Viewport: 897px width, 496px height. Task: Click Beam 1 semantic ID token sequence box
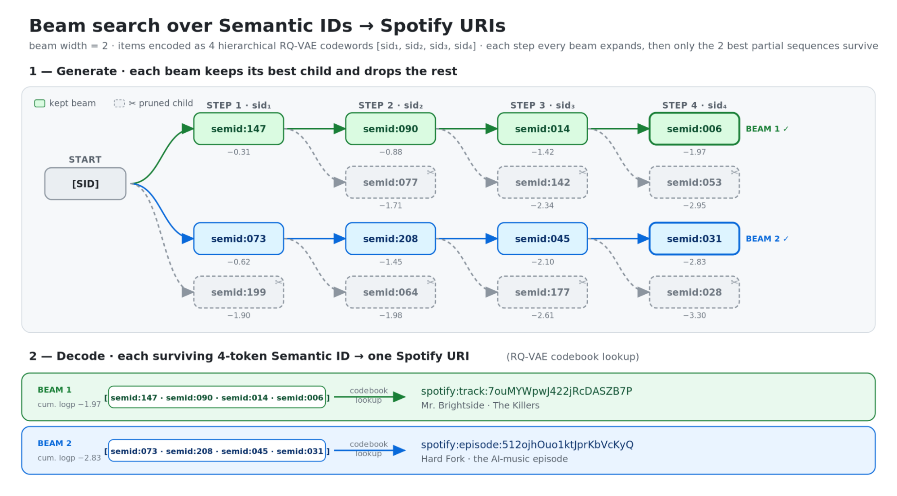click(217, 397)
